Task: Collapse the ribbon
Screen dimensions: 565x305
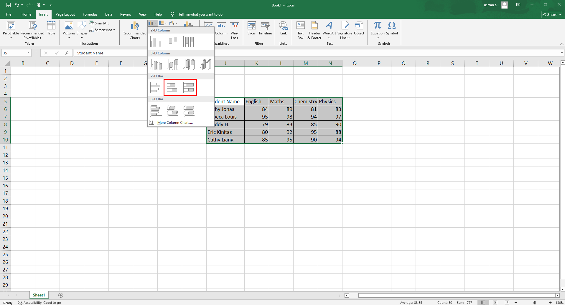Action: 562,44
